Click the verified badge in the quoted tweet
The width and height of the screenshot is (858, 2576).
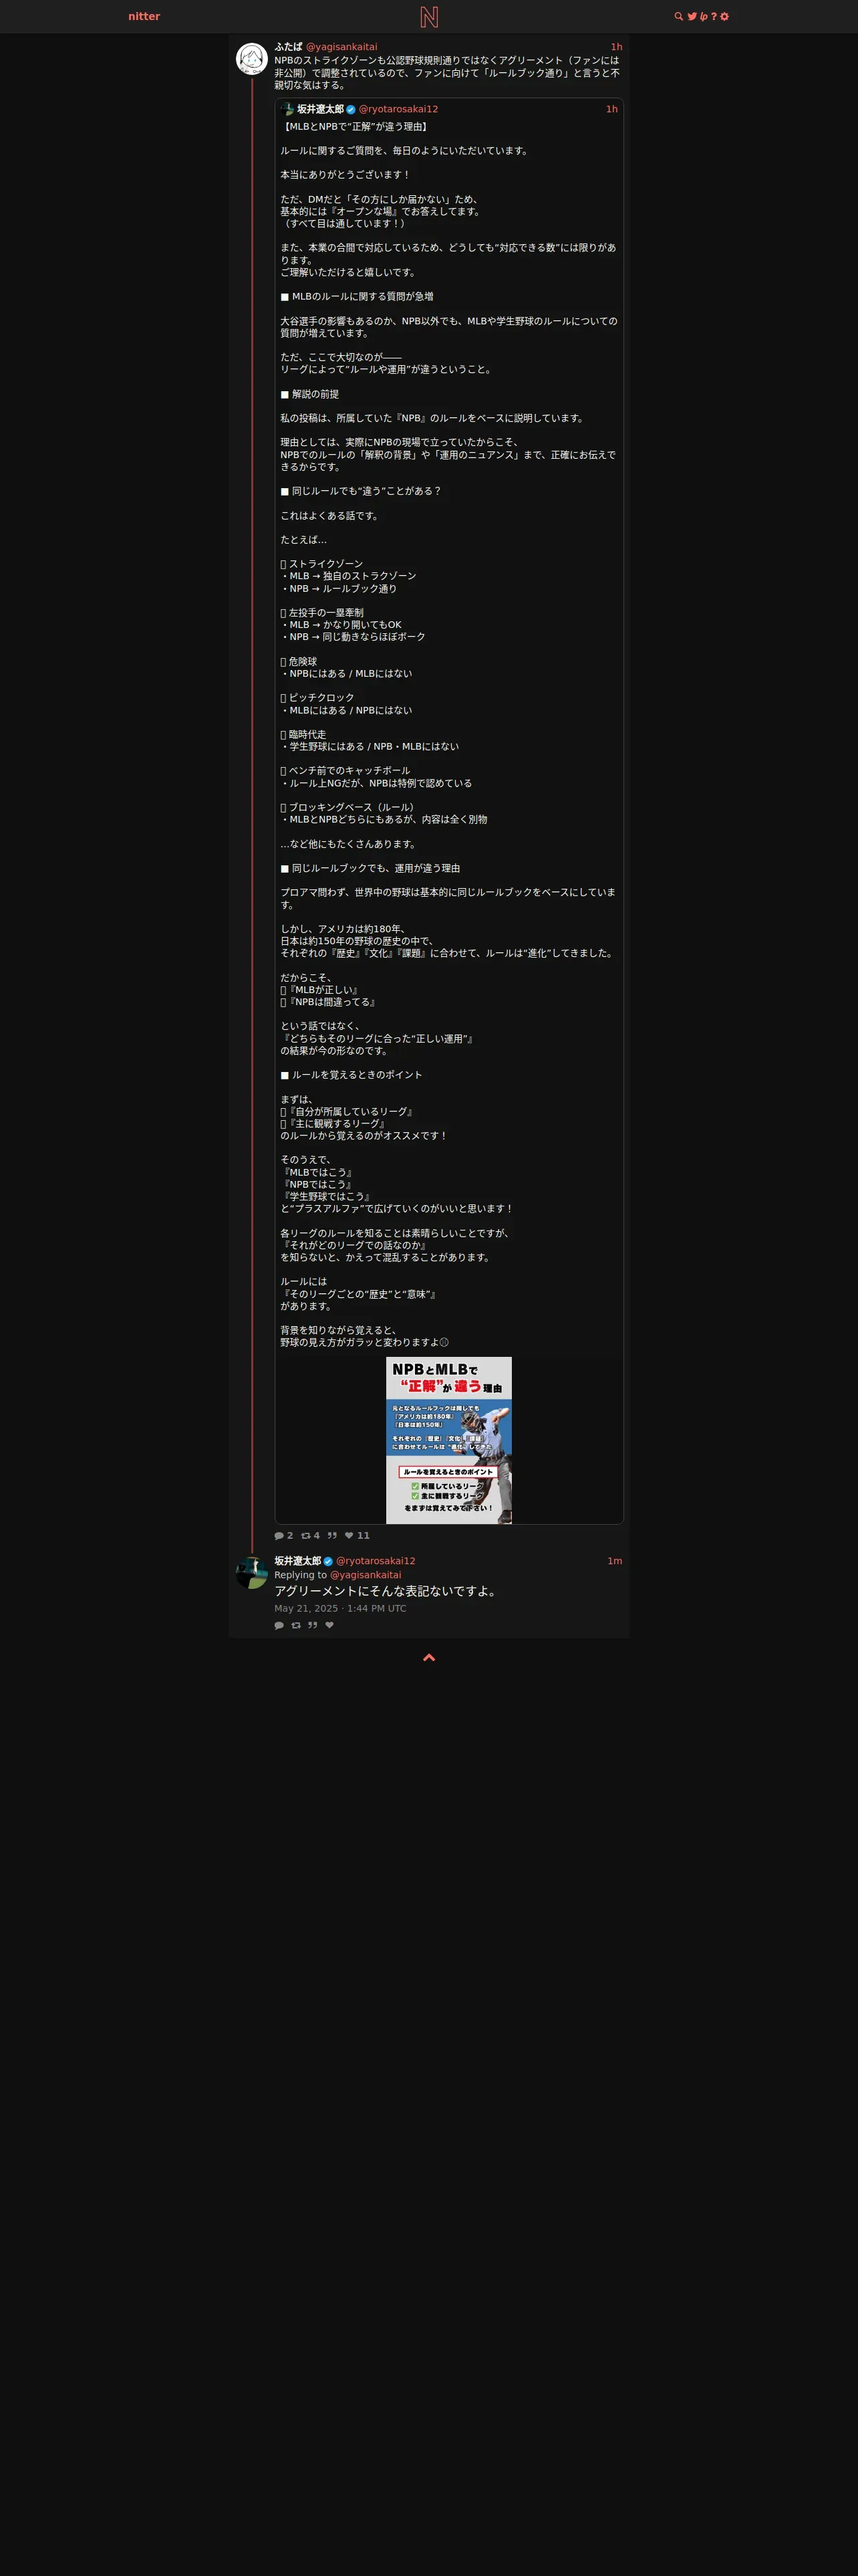[351, 109]
